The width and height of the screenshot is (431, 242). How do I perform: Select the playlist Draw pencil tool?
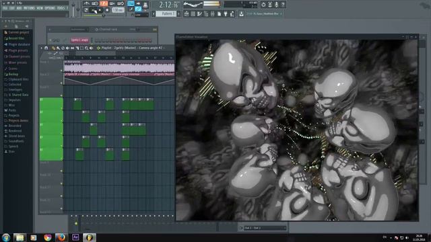tap(53, 48)
